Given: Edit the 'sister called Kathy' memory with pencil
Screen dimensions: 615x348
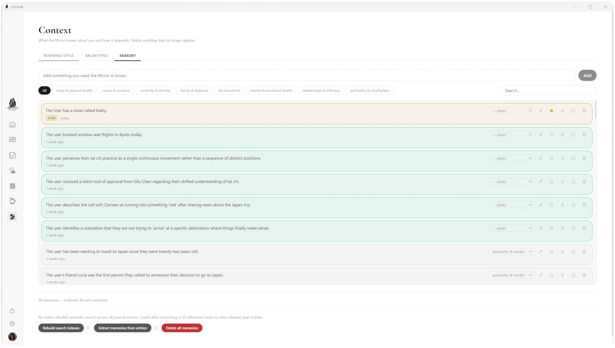Looking at the screenshot, I should (541, 111).
